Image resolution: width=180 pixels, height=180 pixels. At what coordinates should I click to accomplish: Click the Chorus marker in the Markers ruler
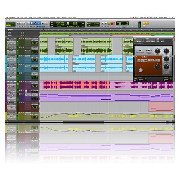[x=153, y=35]
